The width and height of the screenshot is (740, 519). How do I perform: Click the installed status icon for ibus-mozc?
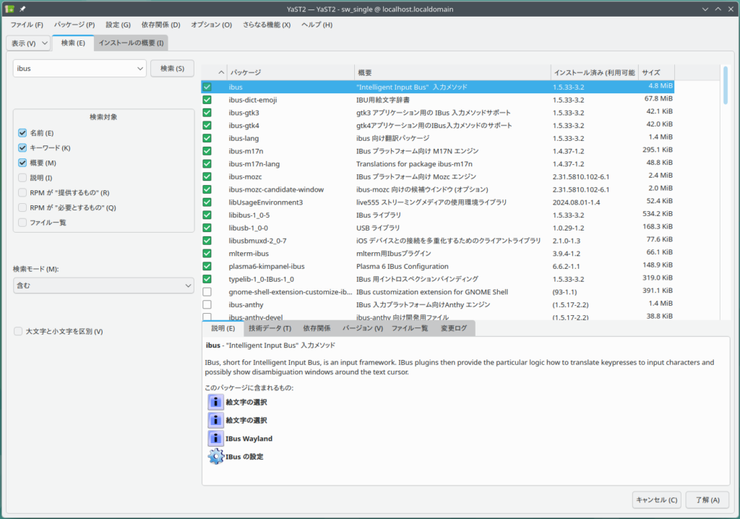pyautogui.click(x=207, y=176)
